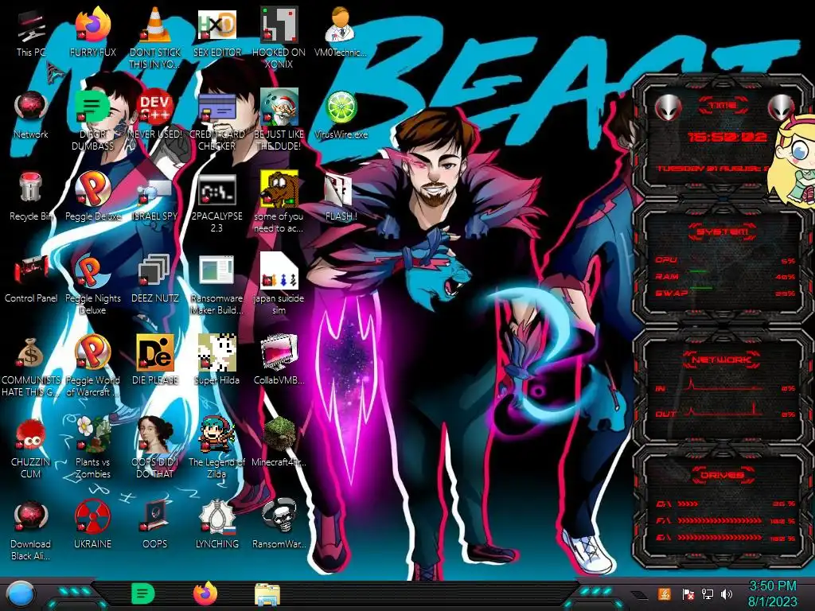Open the OOPS DID I DO THAT portrait icon
Image resolution: width=815 pixels, height=611 pixels.
click(155, 448)
